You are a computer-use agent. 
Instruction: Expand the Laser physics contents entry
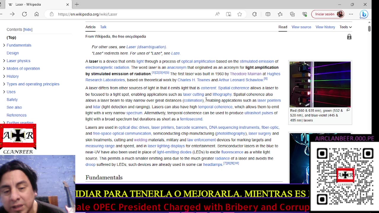[x=4, y=61]
